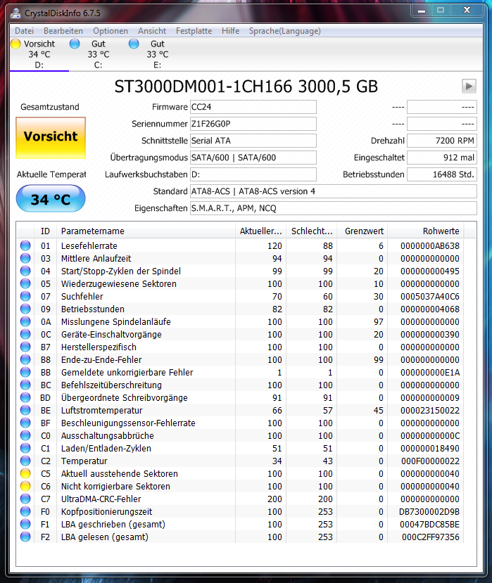Screen dimensions: 492x583
Task: Click the yellow icon for Nicht korrigierbare Sektoren
Action: pos(25,486)
